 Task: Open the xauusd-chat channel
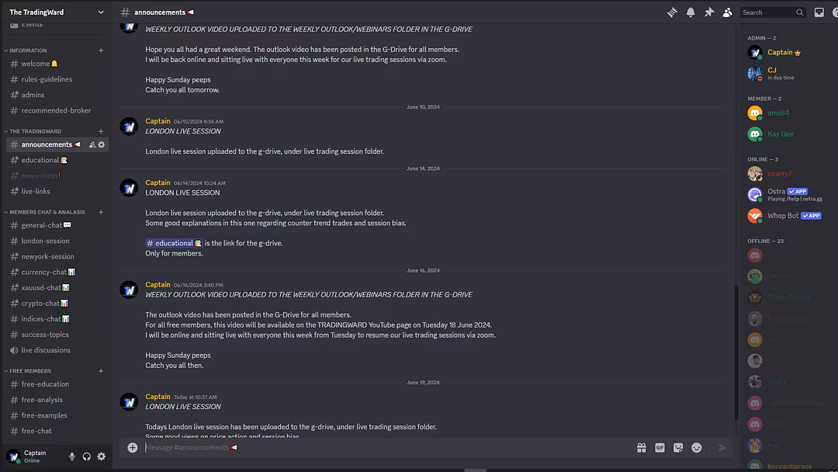[41, 288]
